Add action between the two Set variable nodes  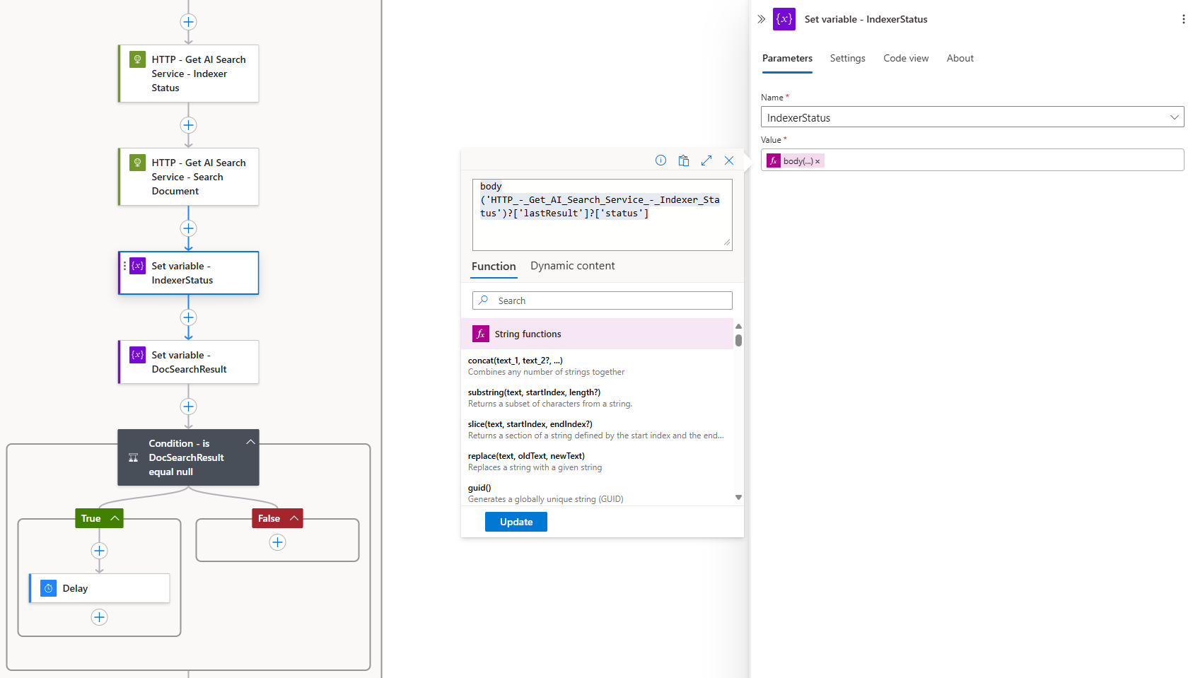(188, 317)
